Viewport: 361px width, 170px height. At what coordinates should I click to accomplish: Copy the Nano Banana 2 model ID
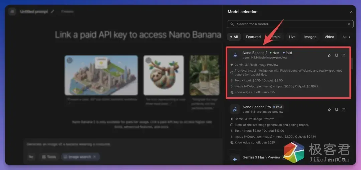point(336,55)
